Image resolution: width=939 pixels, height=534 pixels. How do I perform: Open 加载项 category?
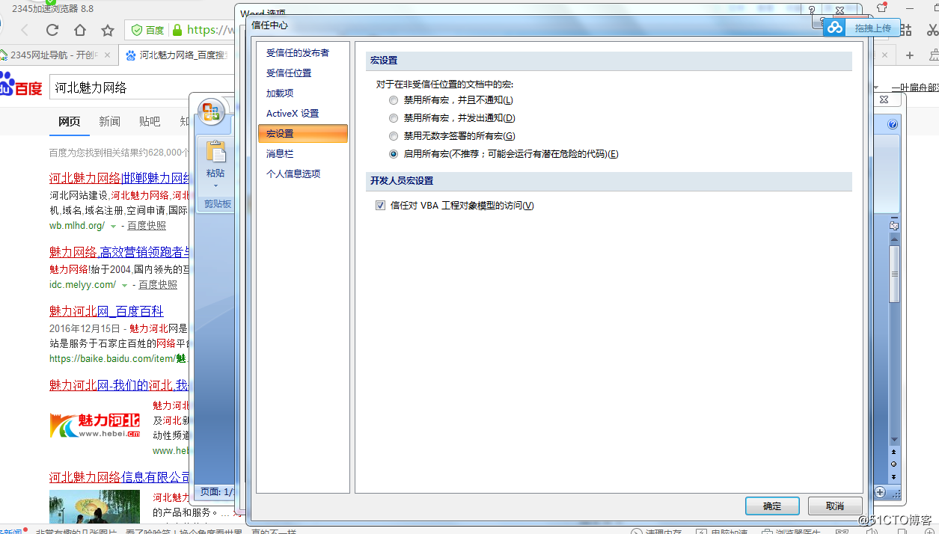tap(280, 93)
